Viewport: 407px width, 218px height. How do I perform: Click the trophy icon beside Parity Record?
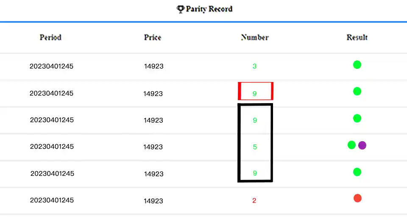coord(181,9)
